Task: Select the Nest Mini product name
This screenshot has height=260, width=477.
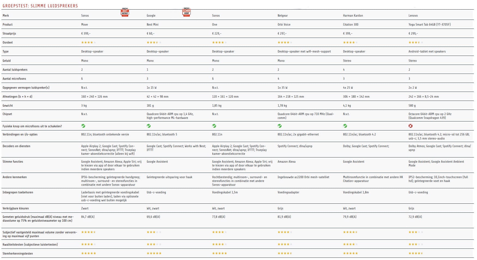Action: pyautogui.click(x=152, y=24)
